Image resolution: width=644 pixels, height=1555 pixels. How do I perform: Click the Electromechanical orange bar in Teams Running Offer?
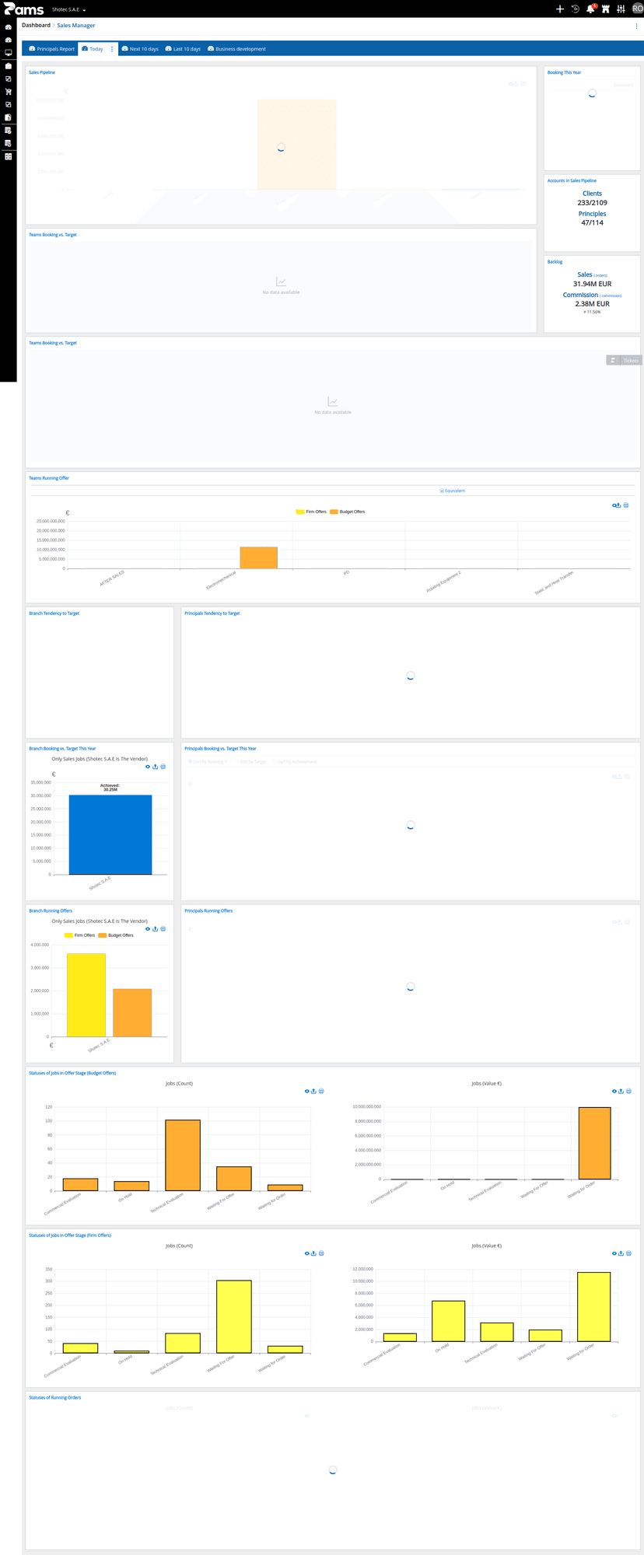tap(258, 557)
